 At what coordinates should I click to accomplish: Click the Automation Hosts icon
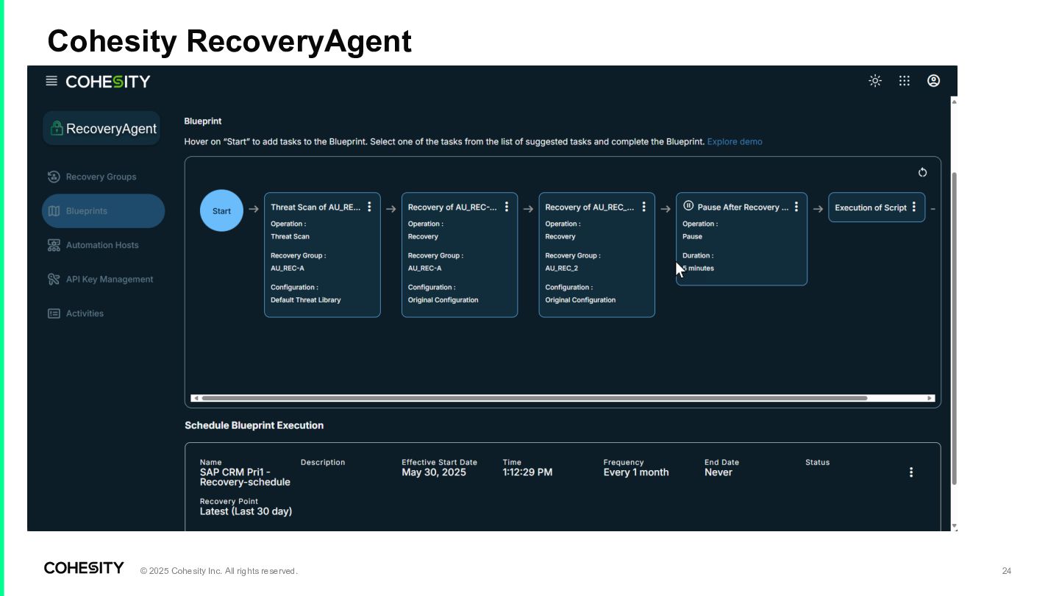[x=54, y=245]
